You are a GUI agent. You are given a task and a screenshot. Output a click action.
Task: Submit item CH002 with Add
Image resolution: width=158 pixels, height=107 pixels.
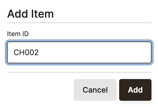(135, 90)
